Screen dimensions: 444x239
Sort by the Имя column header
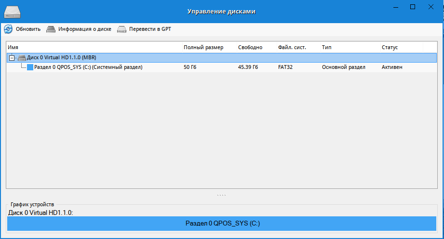tap(94, 47)
